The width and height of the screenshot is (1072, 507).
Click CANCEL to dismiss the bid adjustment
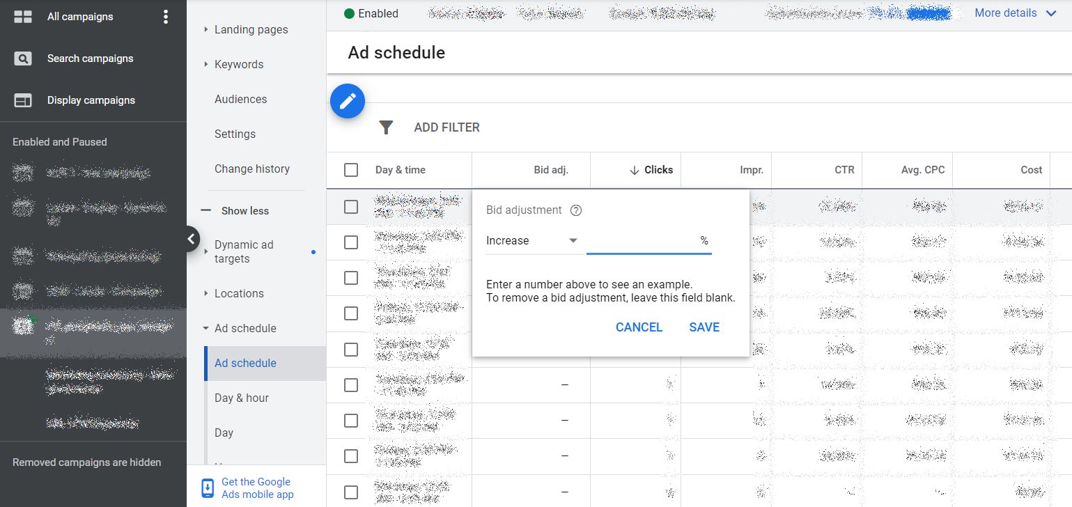(x=638, y=327)
